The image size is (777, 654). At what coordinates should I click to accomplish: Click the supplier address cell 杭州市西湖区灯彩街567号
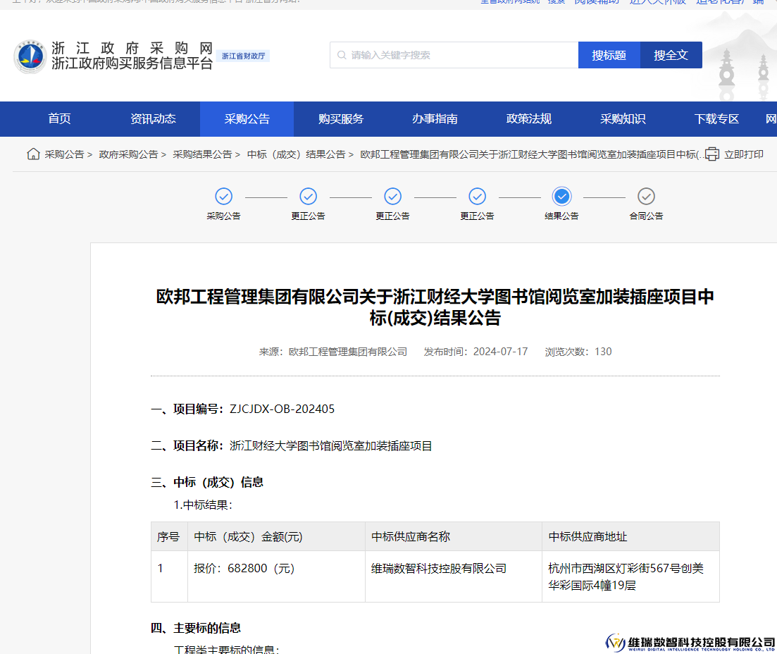point(630,576)
